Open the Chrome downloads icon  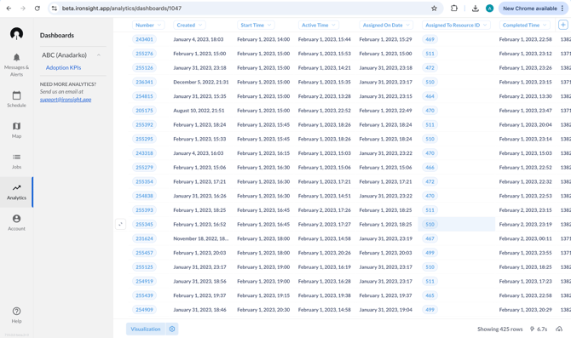click(x=476, y=9)
